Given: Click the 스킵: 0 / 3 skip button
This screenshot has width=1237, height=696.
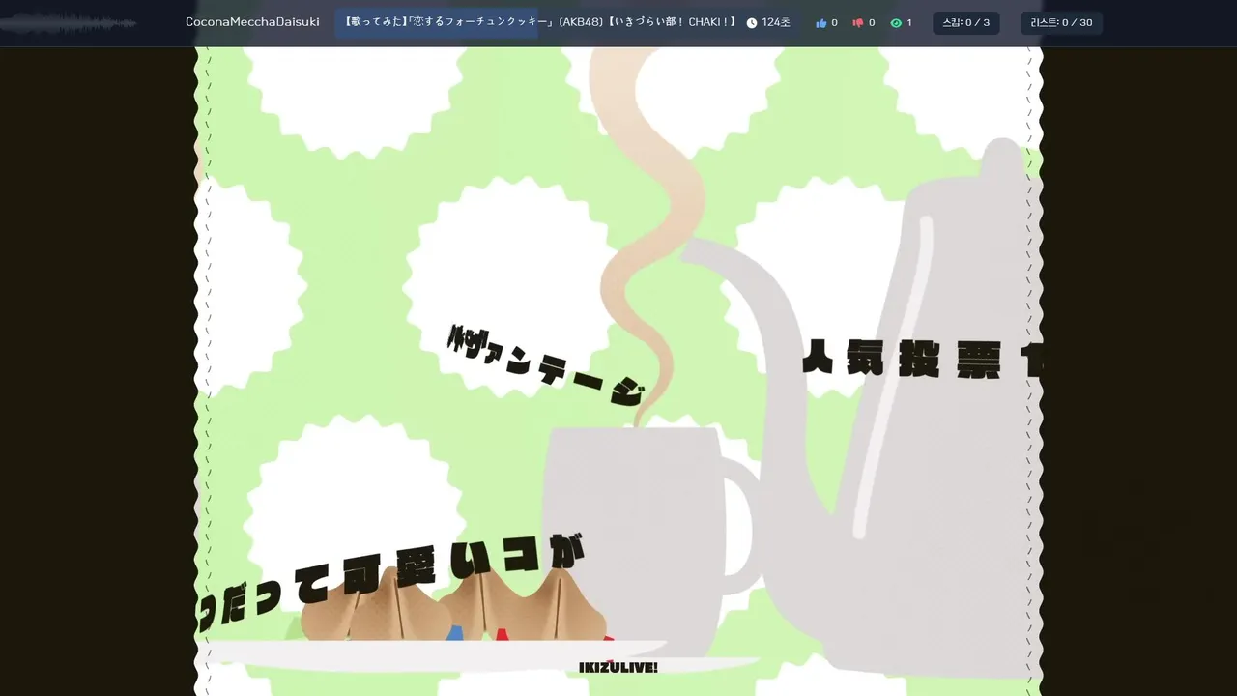Looking at the screenshot, I should pos(966,23).
